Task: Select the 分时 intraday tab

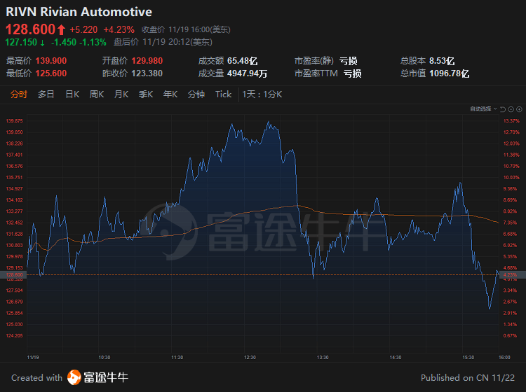Action: click(x=19, y=94)
